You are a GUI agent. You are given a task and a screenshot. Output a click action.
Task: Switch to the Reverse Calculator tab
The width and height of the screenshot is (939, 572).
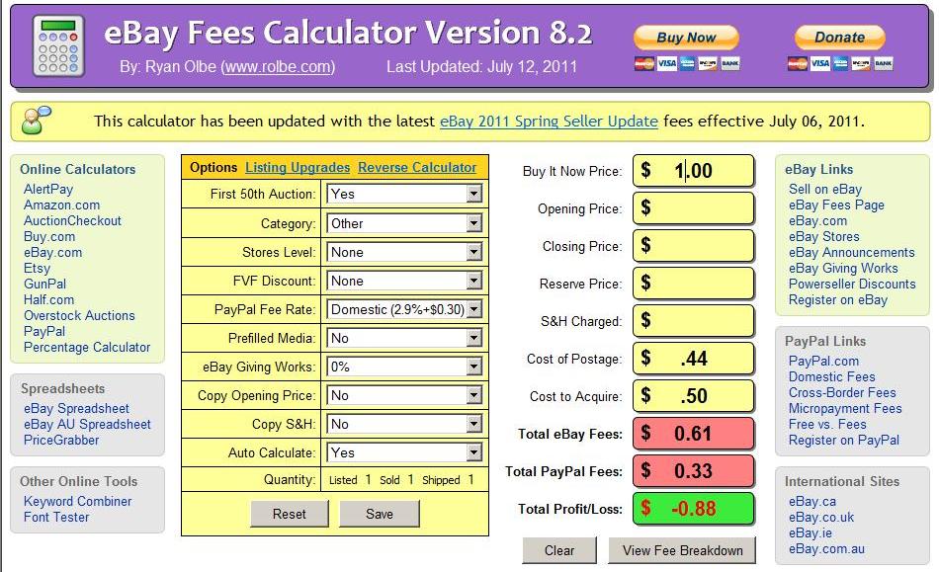(416, 167)
